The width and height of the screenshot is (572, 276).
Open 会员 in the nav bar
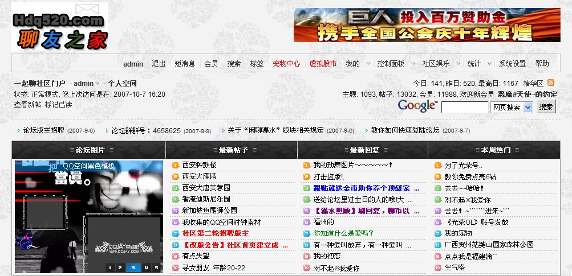coord(211,64)
